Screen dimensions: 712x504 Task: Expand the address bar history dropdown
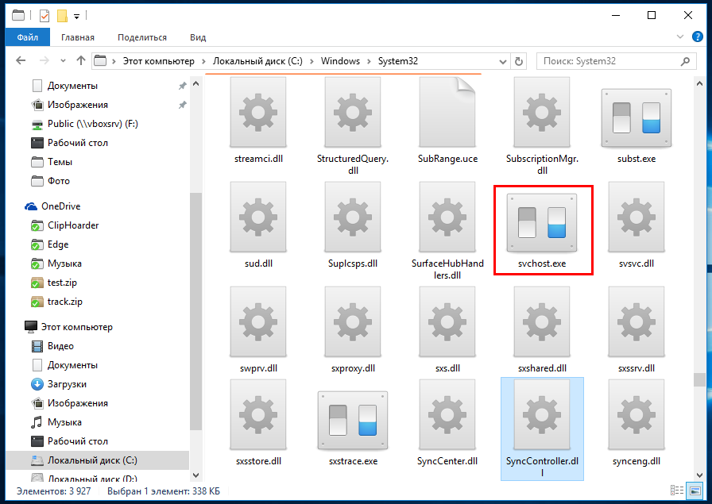point(503,61)
